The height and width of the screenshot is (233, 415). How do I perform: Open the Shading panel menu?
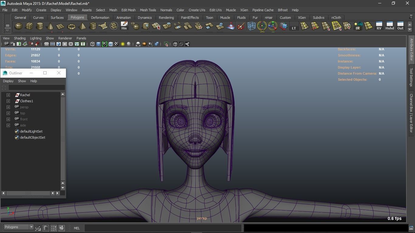pyautogui.click(x=20, y=38)
